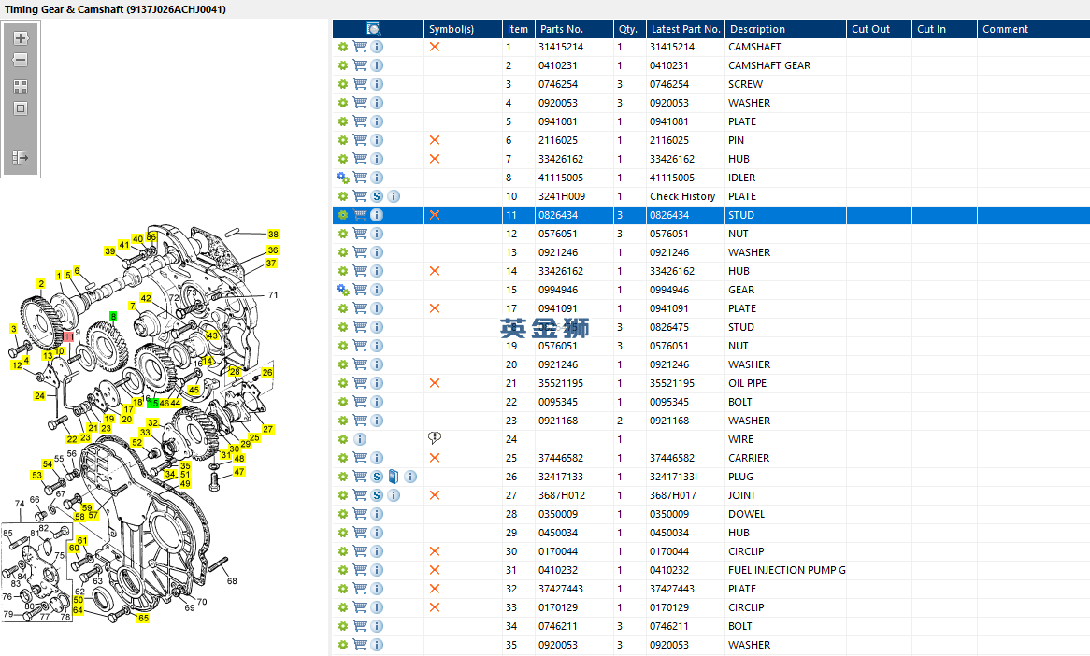Sort by Item column header
This screenshot has height=656, width=1090.
(x=518, y=29)
